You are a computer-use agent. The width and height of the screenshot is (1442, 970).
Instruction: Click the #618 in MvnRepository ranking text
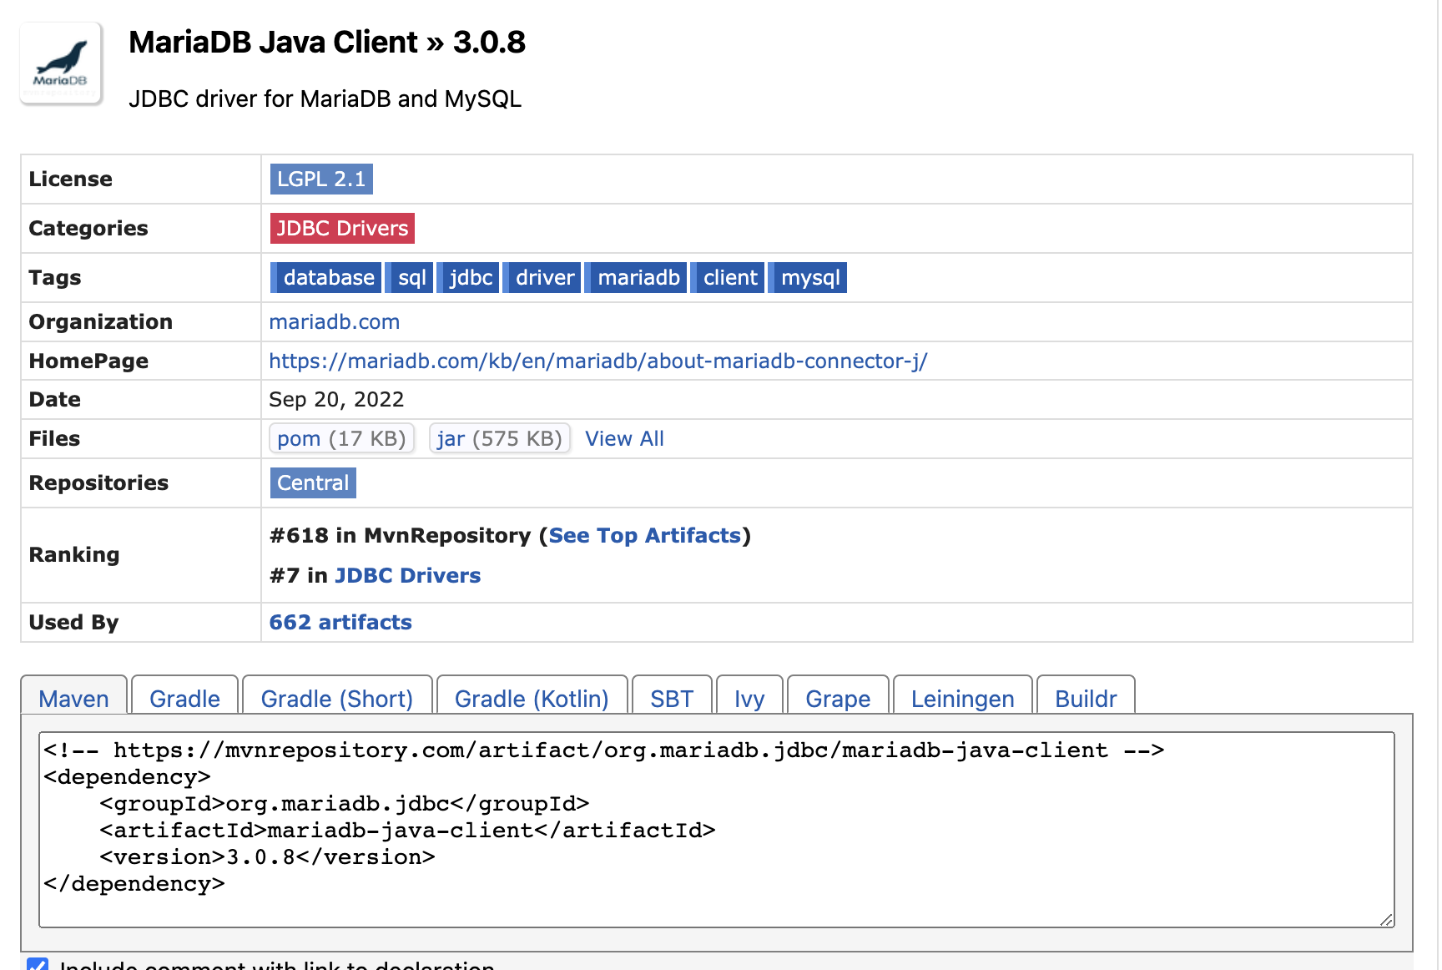pos(400,535)
